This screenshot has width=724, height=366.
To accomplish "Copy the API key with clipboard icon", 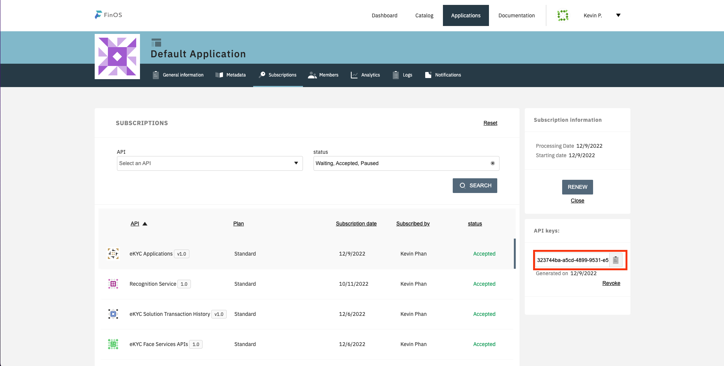I will click(x=615, y=260).
